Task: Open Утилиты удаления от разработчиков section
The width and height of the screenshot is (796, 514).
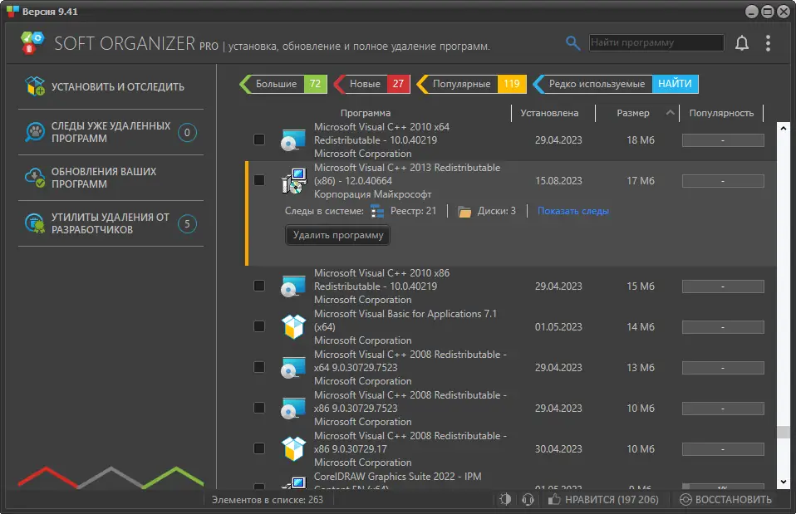Action: (x=111, y=223)
